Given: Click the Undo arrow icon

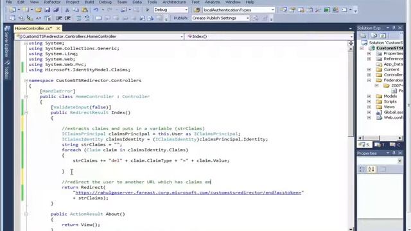Looking at the screenshot, I should click(96, 10).
